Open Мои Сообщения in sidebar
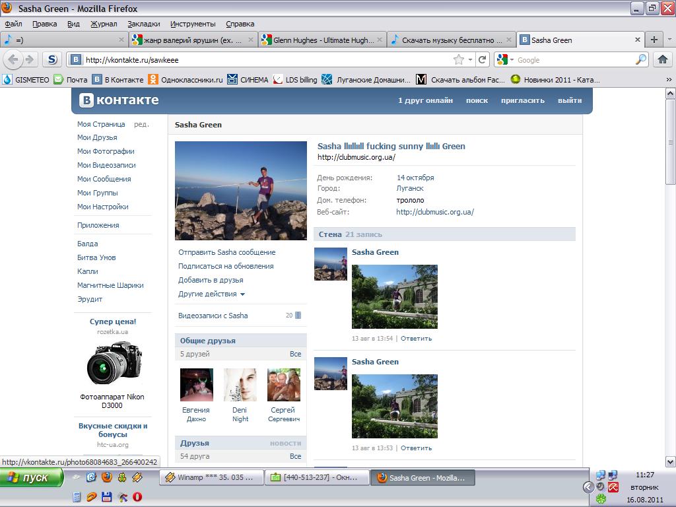The image size is (676, 507). coord(104,179)
